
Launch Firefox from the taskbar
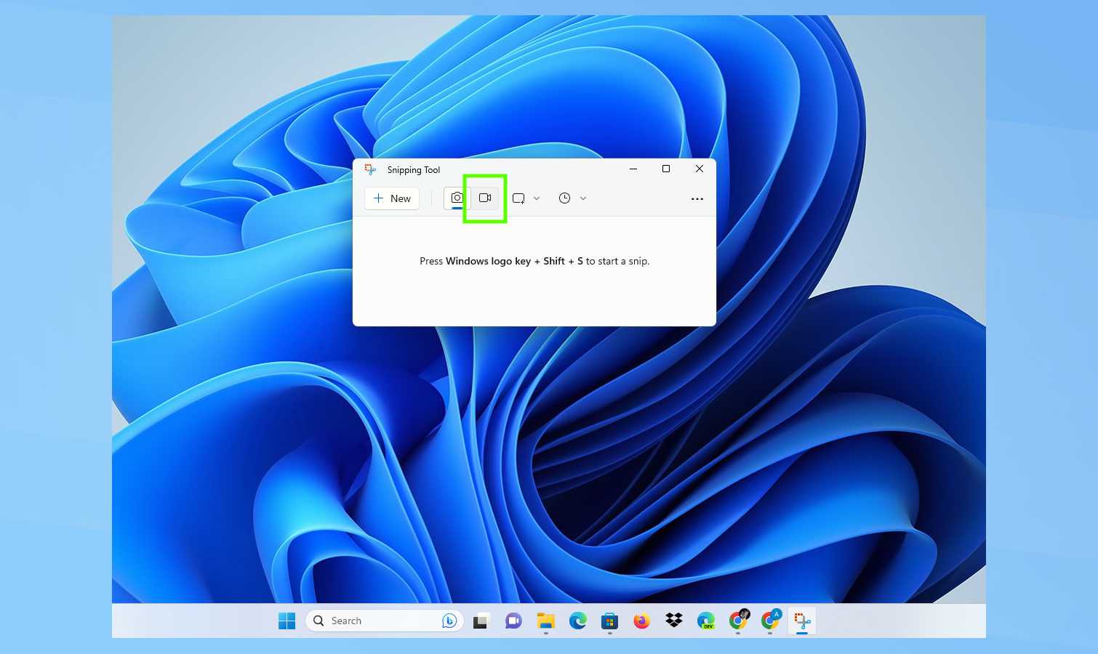641,621
